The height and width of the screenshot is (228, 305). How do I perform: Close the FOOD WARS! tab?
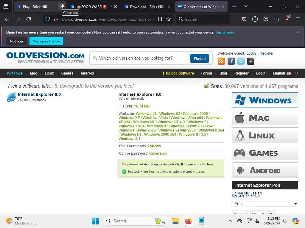116,7
